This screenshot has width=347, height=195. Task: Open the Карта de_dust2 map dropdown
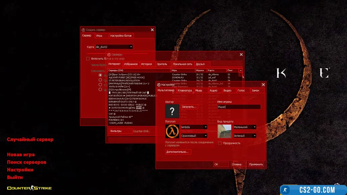pos(131,47)
